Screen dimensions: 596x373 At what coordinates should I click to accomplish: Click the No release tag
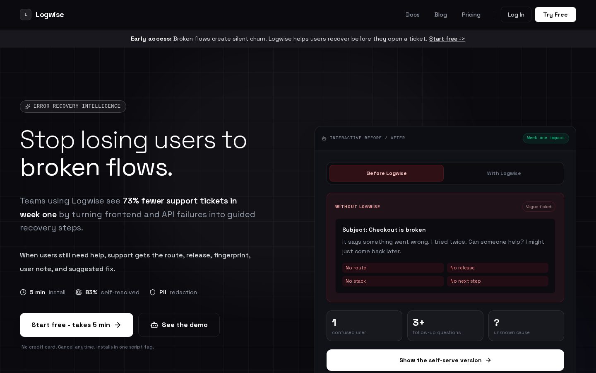497,268
